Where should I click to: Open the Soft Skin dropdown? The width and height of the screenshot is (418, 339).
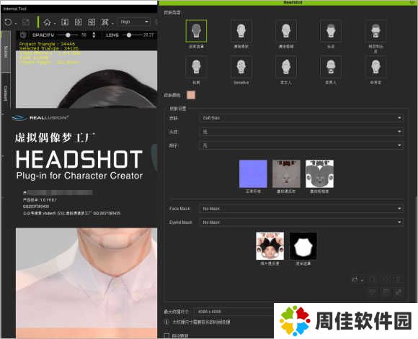click(x=301, y=118)
